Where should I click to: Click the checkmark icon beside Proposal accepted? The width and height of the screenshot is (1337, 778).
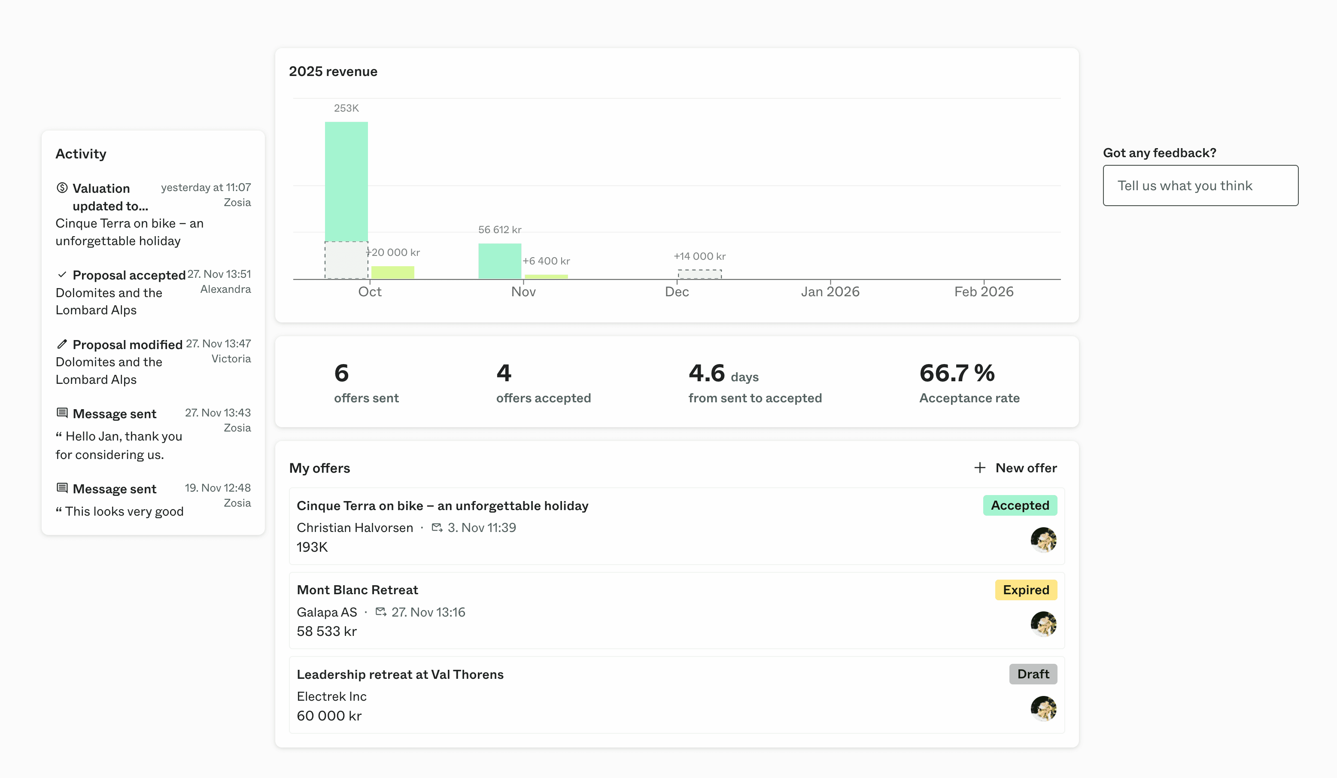tap(62, 274)
